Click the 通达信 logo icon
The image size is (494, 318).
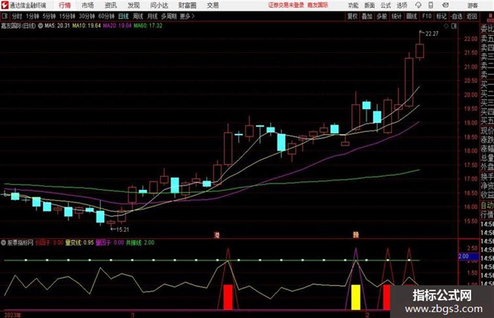(4, 5)
